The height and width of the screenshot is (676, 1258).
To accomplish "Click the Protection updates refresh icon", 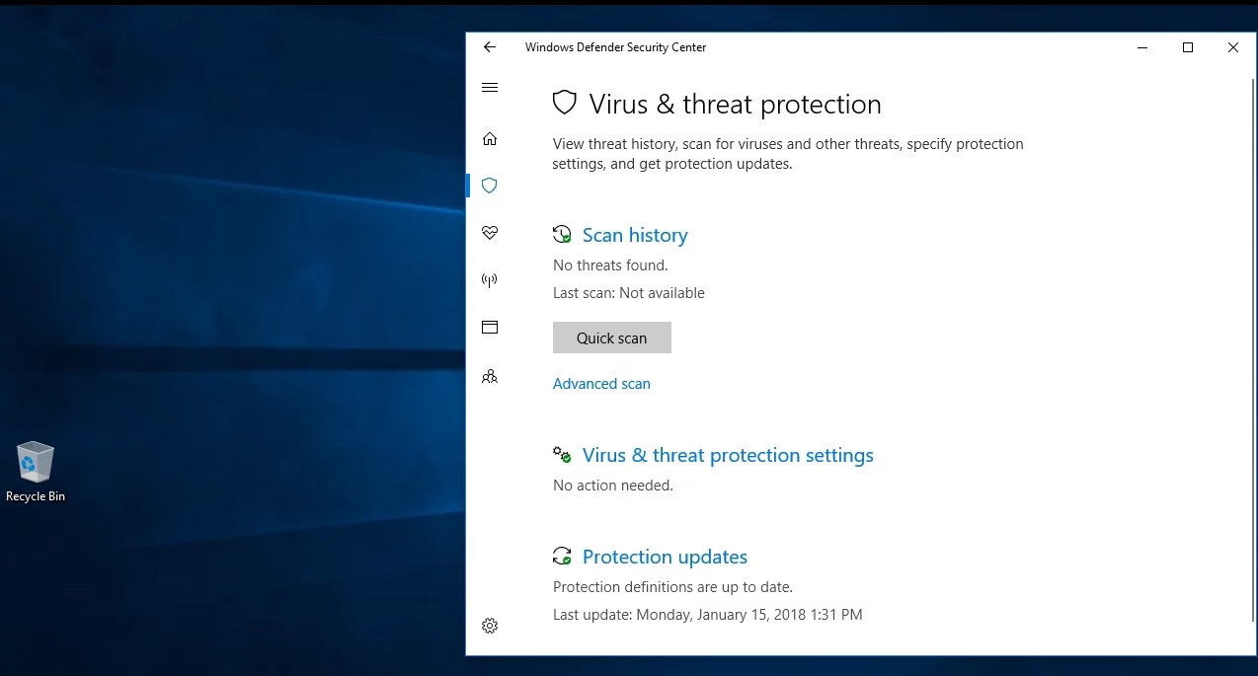I will [562, 557].
